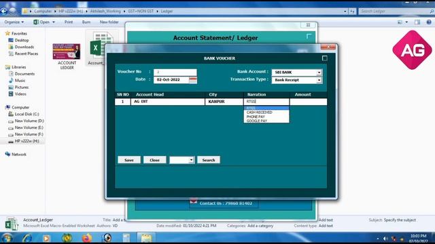Click the Search button in voucher form
The width and height of the screenshot is (435, 244).
(209, 160)
